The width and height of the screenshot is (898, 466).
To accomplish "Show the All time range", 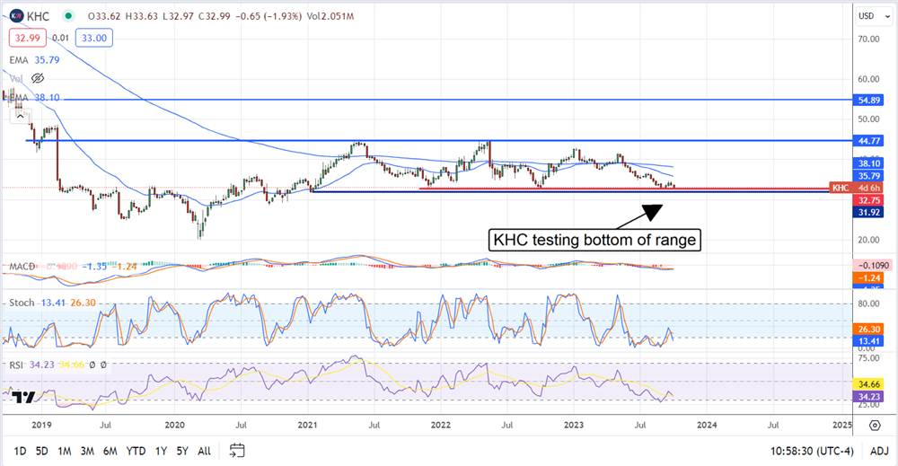I will (x=205, y=450).
